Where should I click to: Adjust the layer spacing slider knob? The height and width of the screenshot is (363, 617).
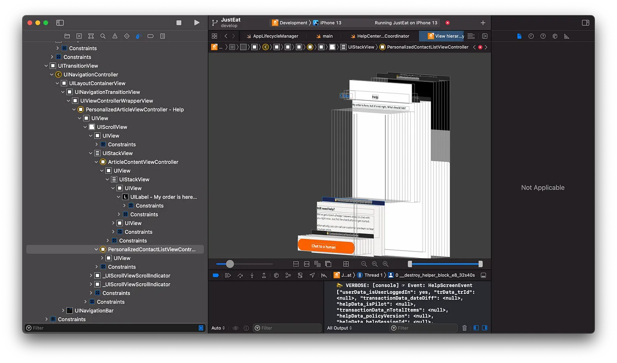[x=230, y=264]
